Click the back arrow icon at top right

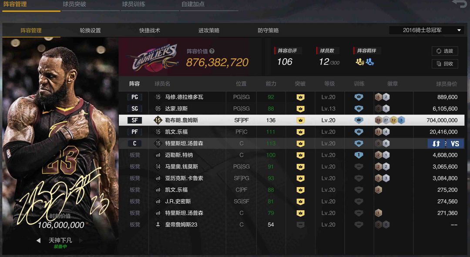(459, 4)
